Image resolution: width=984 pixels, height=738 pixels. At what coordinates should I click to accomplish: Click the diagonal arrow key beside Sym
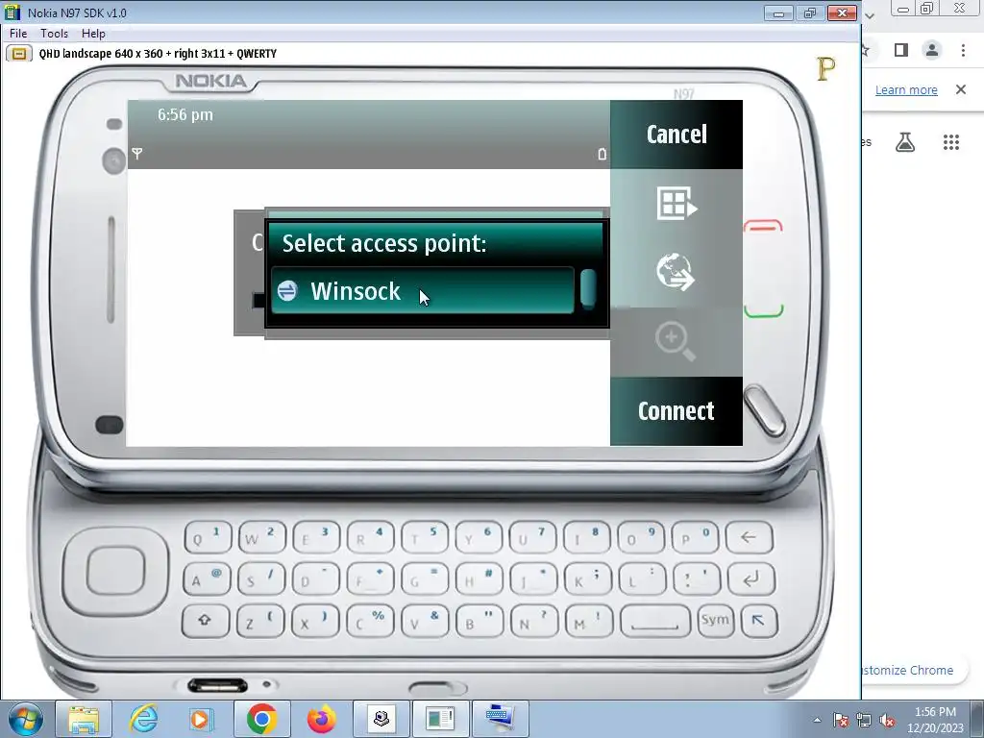[x=759, y=622]
